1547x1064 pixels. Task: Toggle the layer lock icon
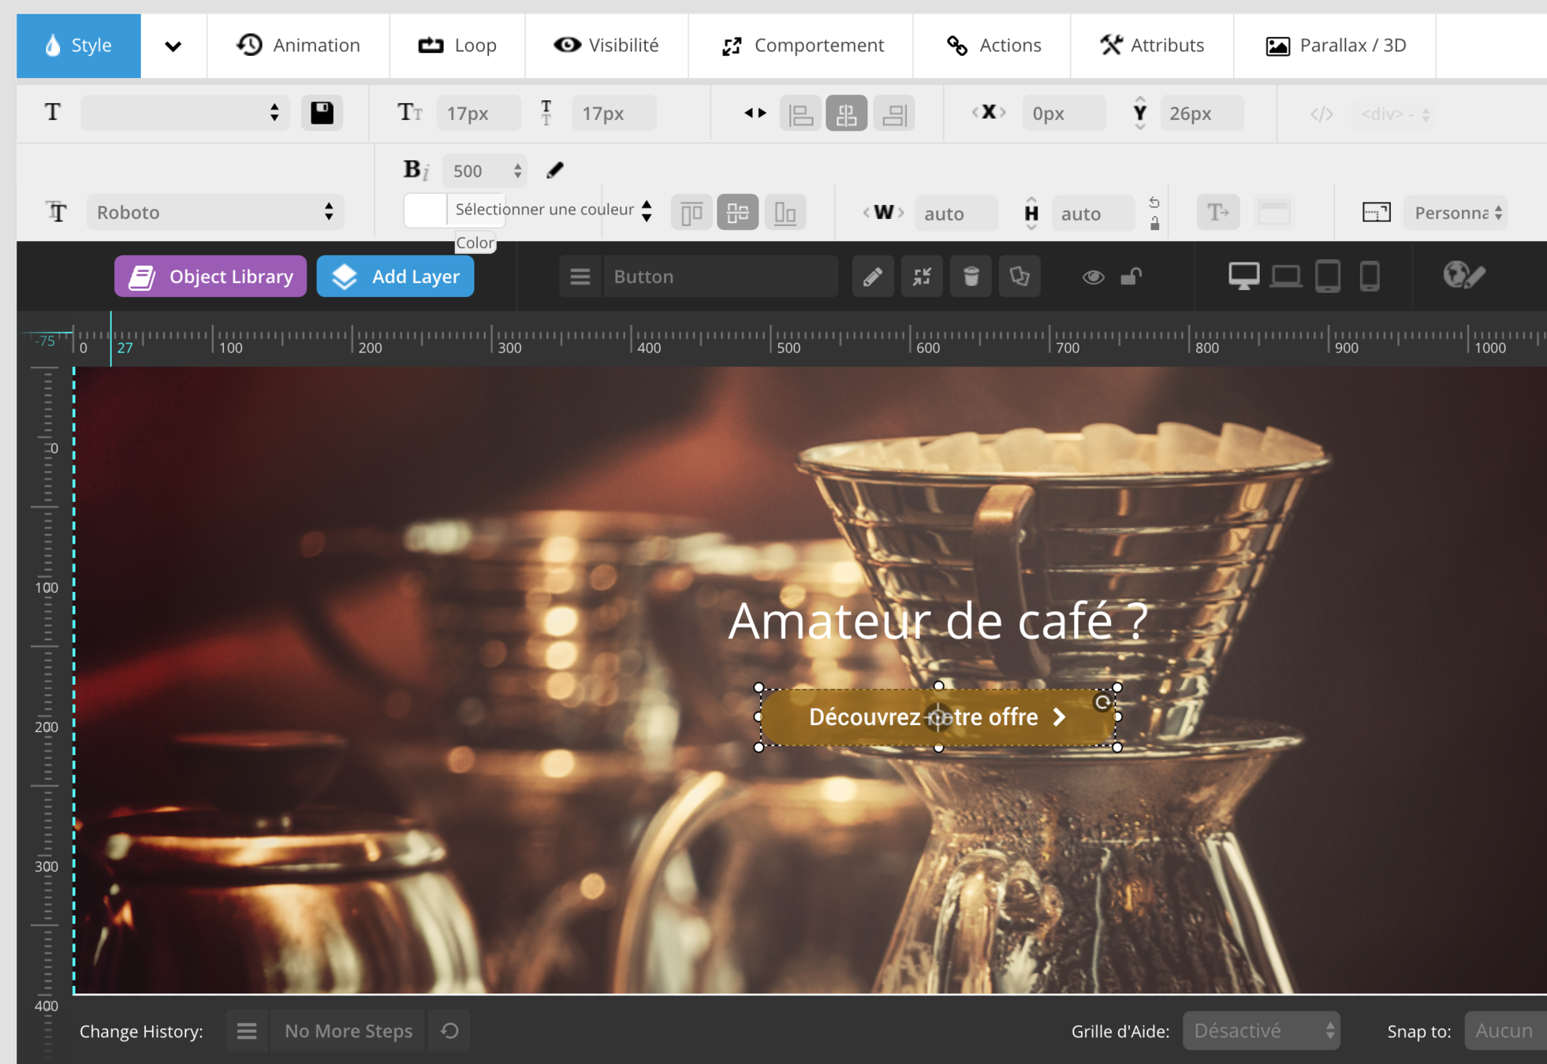(1131, 277)
